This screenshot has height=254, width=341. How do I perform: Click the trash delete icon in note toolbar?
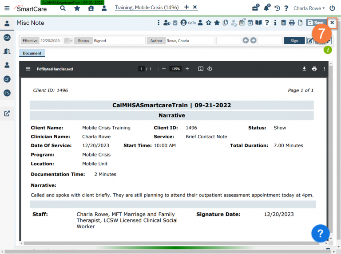[283, 23]
